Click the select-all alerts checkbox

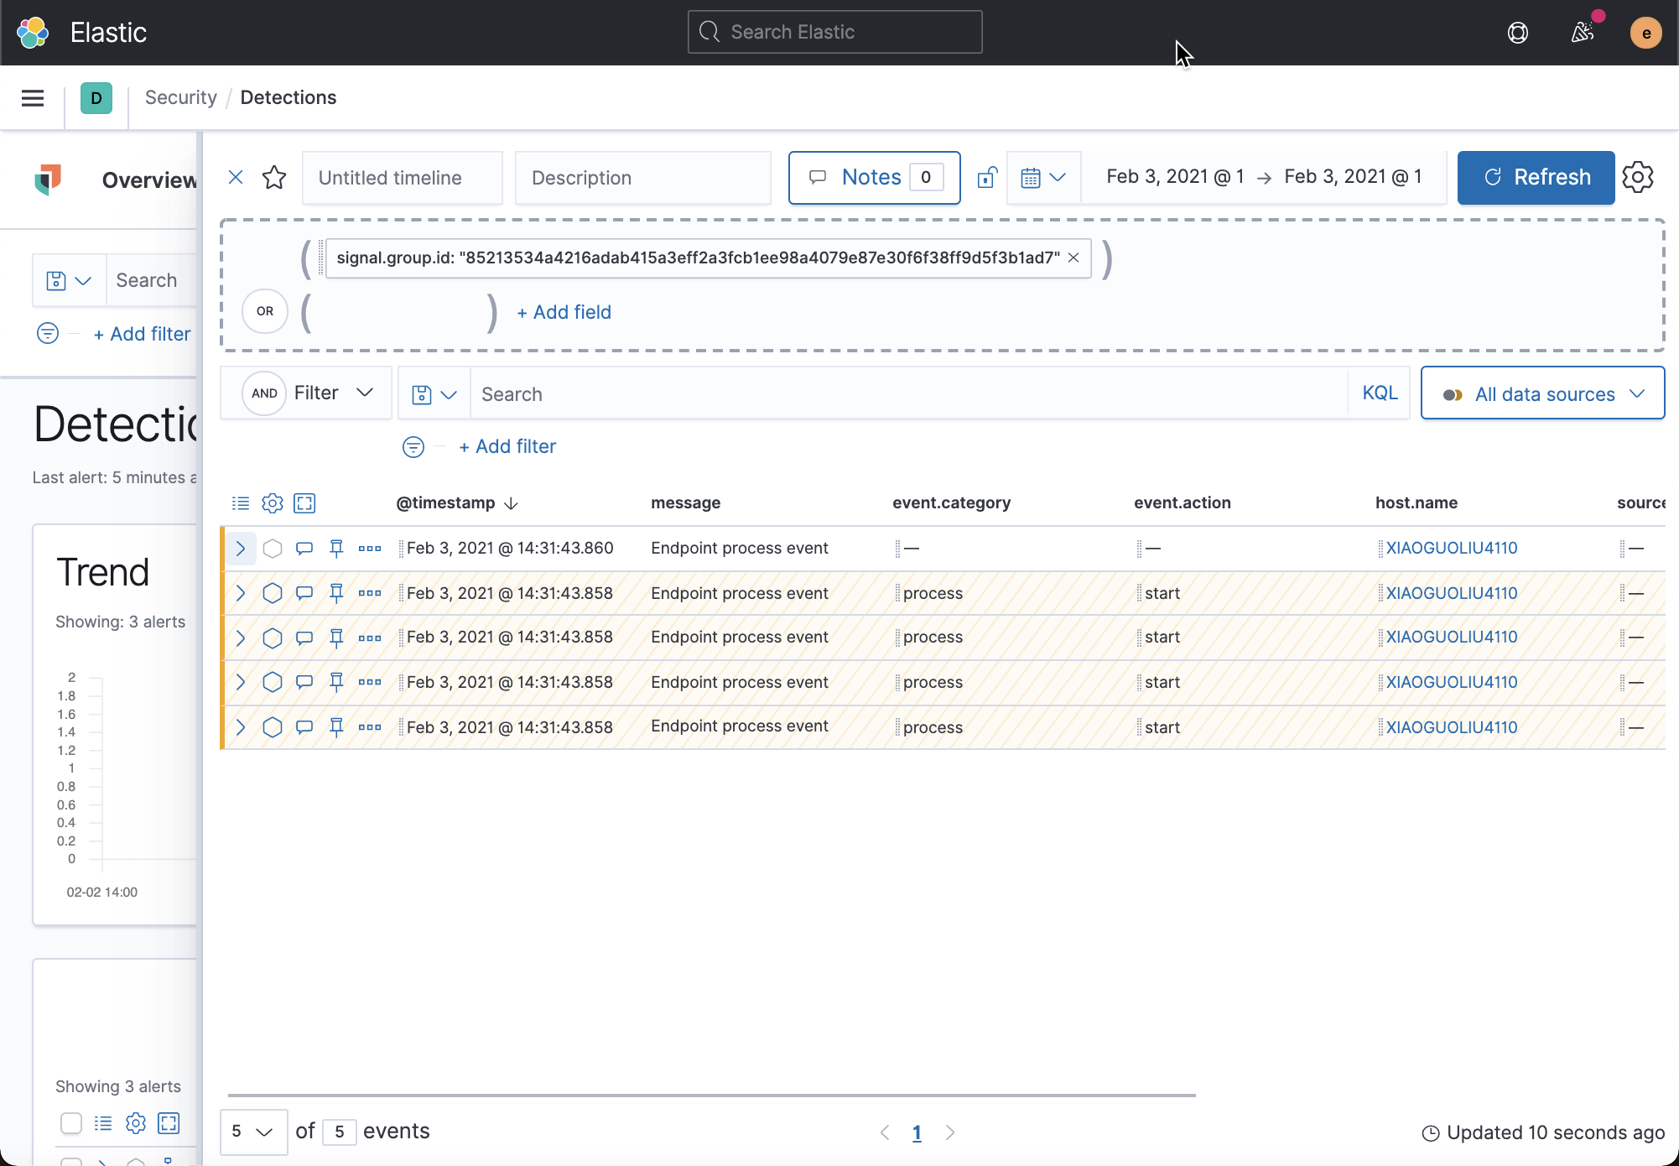click(71, 1123)
